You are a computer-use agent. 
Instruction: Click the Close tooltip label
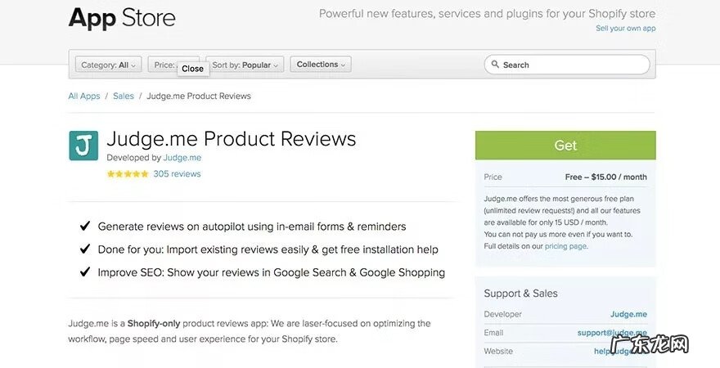coord(193,69)
